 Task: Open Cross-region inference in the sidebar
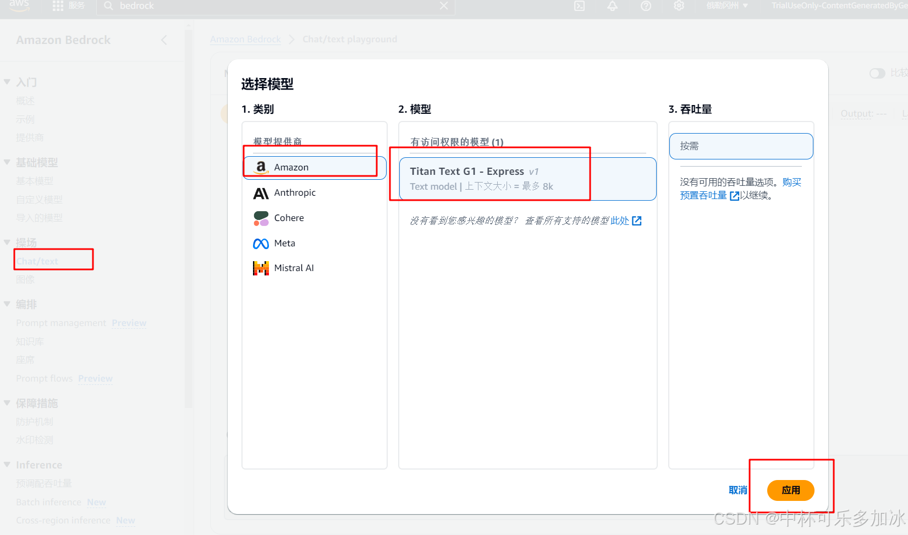point(63,520)
